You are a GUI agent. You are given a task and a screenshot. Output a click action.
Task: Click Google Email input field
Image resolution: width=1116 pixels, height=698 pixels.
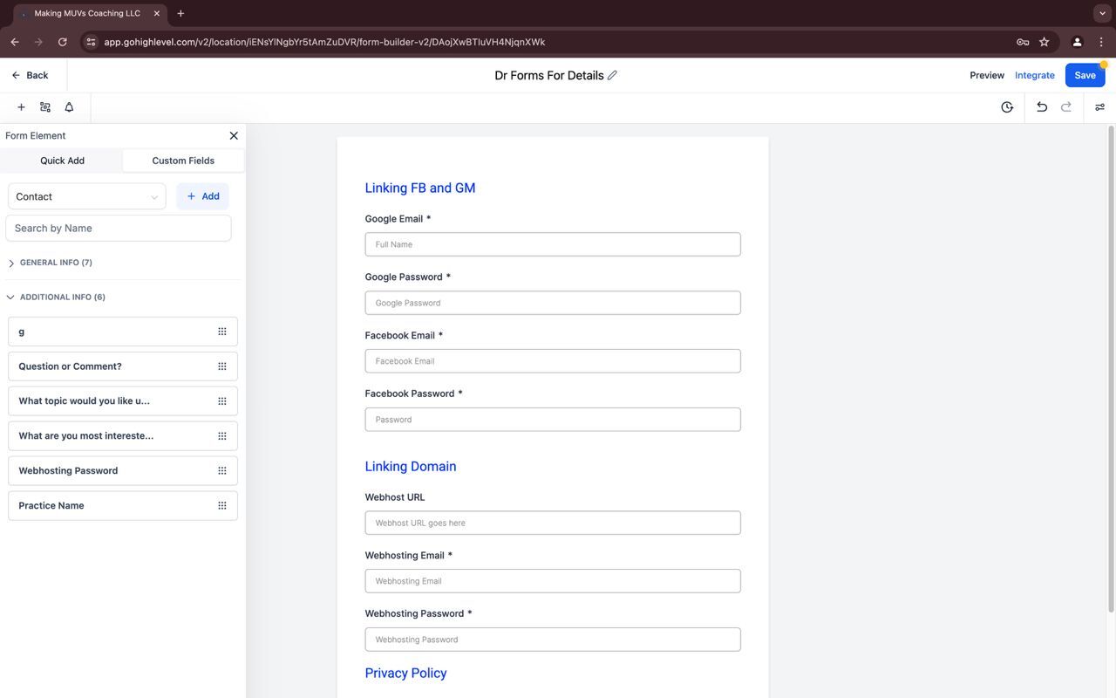[x=553, y=244]
